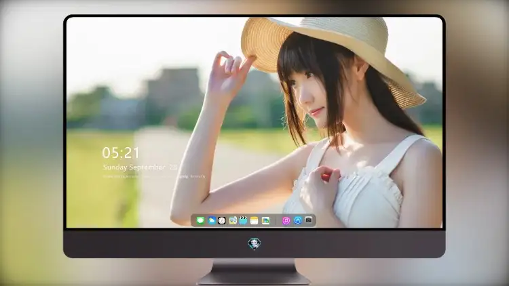
Task: Open the yellow Notes app in dock
Action: tap(254, 220)
